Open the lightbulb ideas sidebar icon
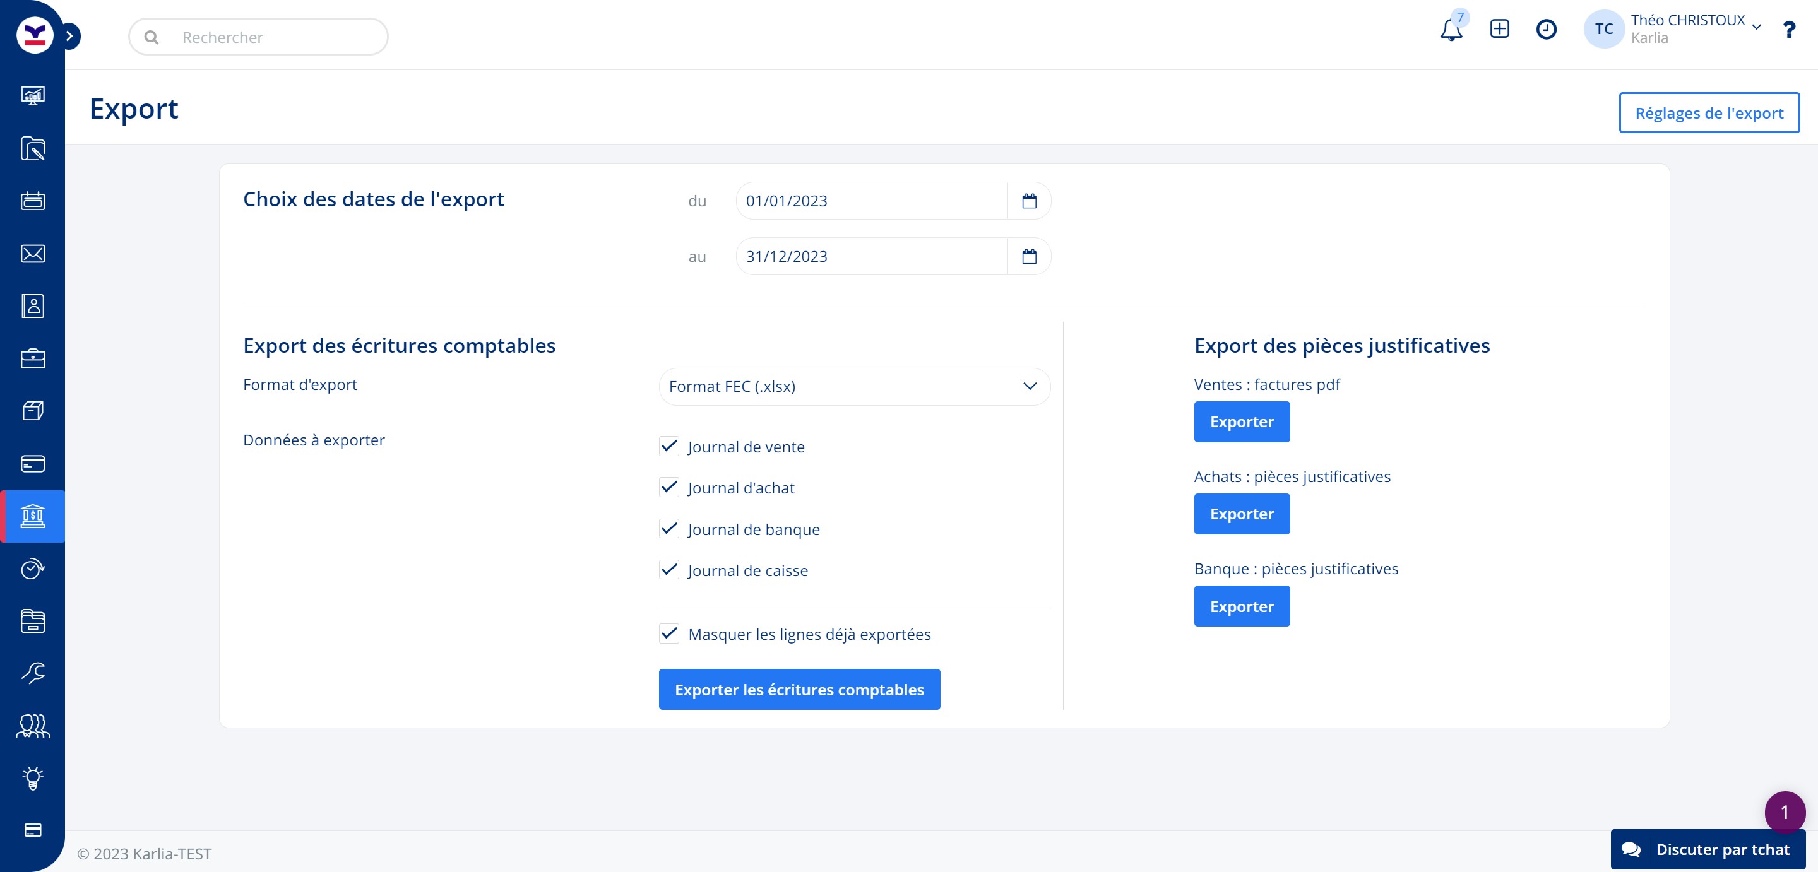The image size is (1818, 872). point(32,777)
